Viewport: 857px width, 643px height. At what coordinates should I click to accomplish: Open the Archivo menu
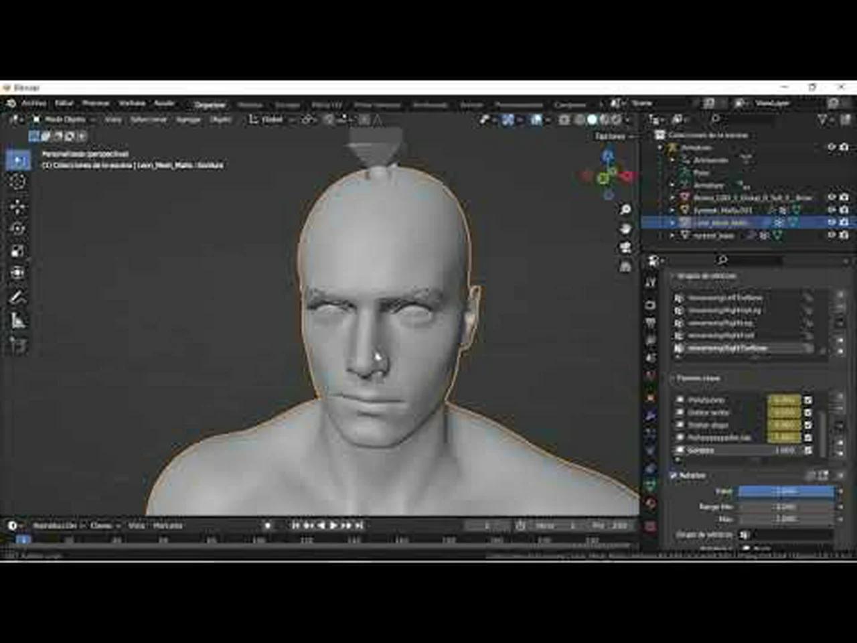pyautogui.click(x=33, y=103)
